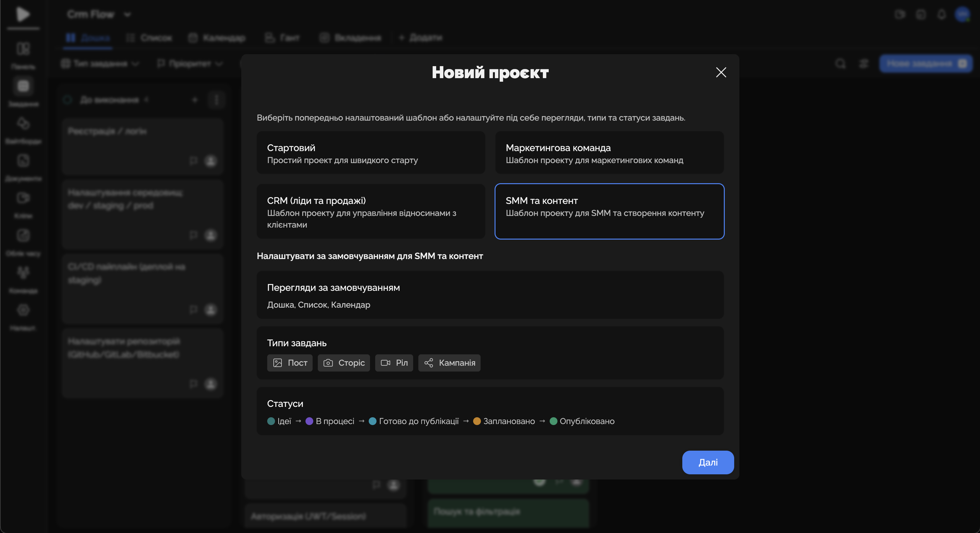Open the Тип завдання filter dropdown
This screenshot has width=980, height=533.
101,64
